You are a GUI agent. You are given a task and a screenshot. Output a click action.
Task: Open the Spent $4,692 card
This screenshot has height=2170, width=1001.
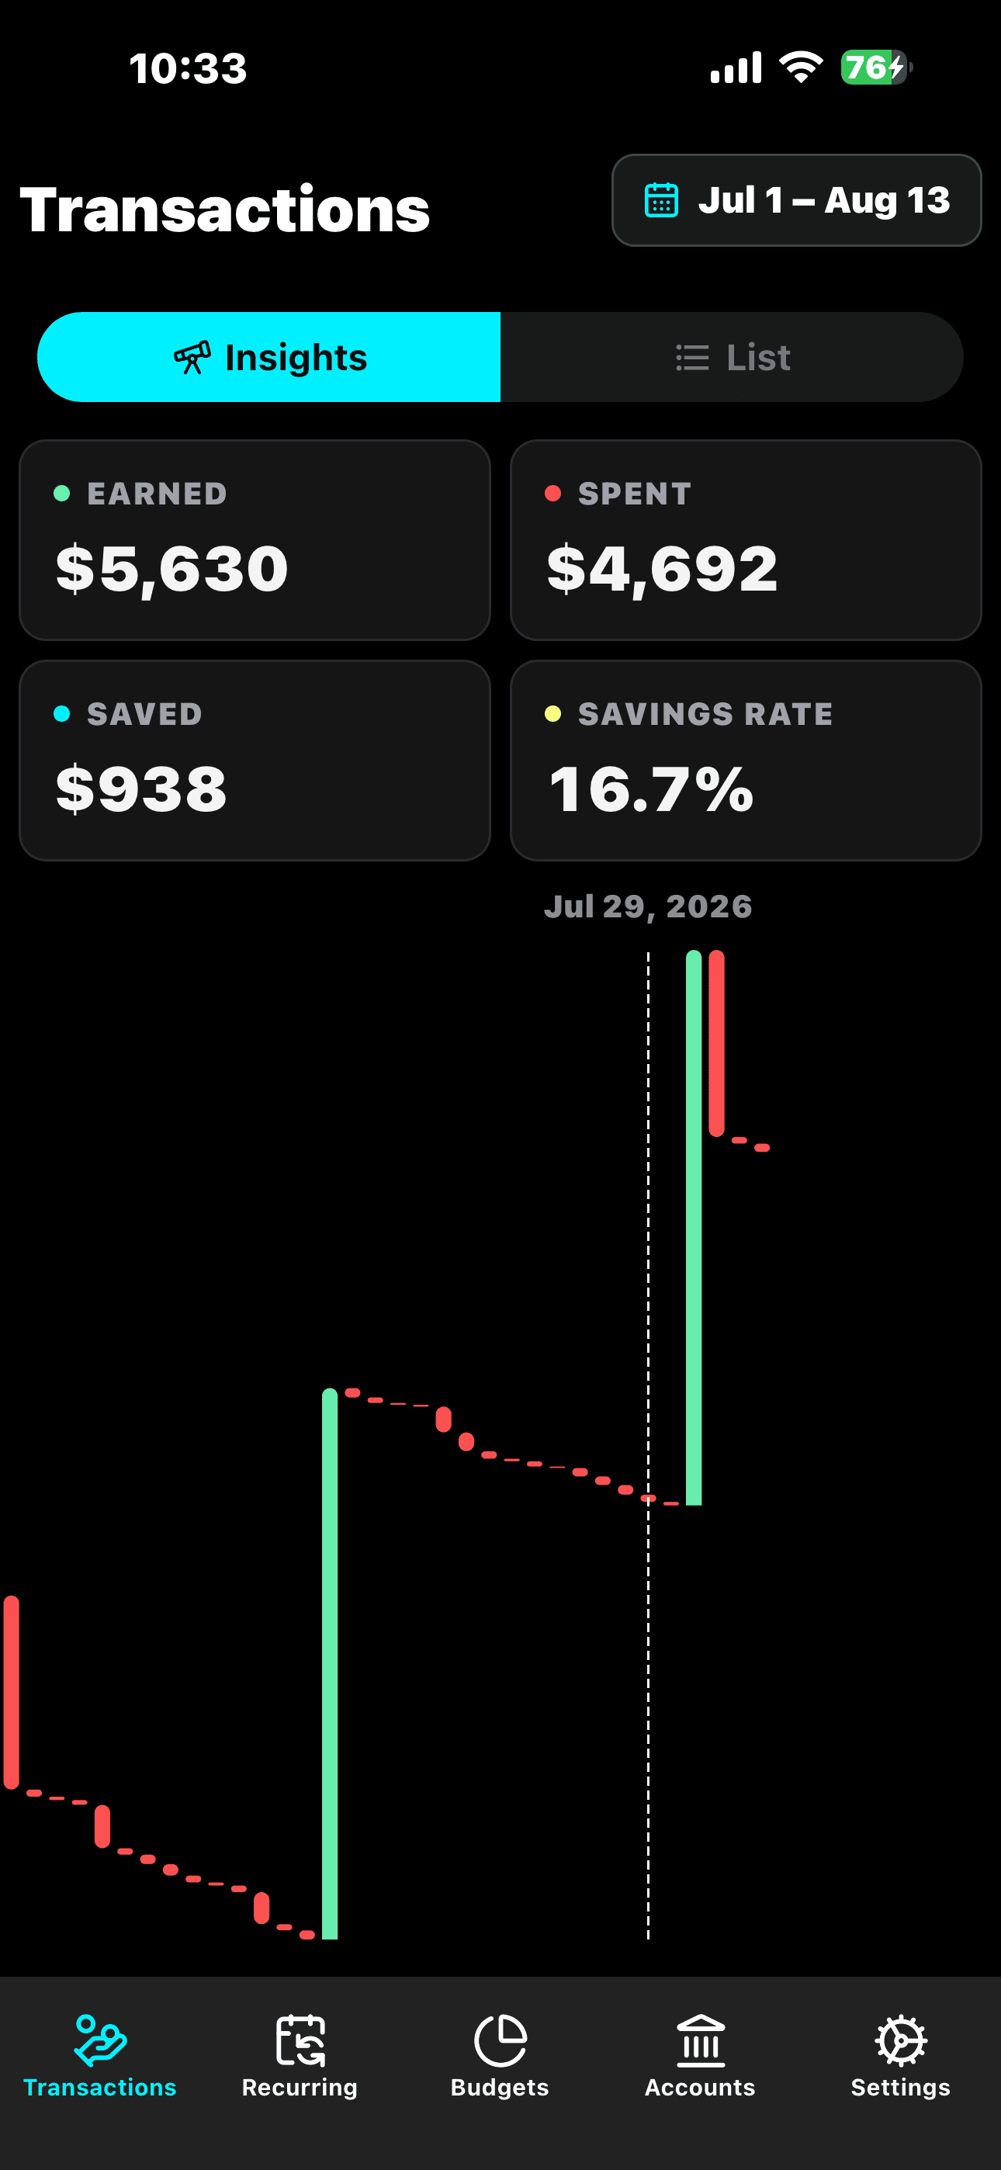[746, 540]
